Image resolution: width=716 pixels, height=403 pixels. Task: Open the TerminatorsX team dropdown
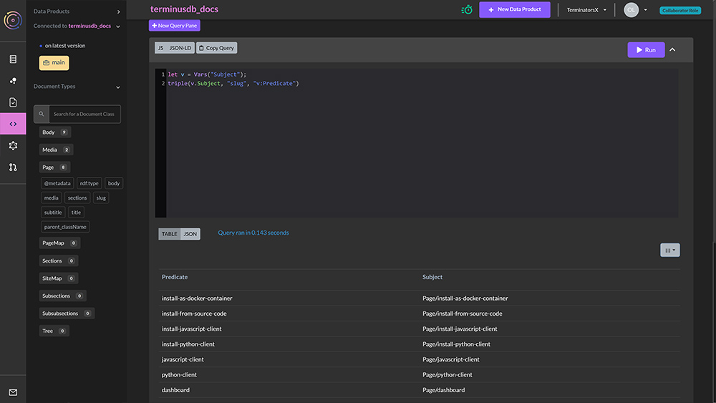click(586, 10)
